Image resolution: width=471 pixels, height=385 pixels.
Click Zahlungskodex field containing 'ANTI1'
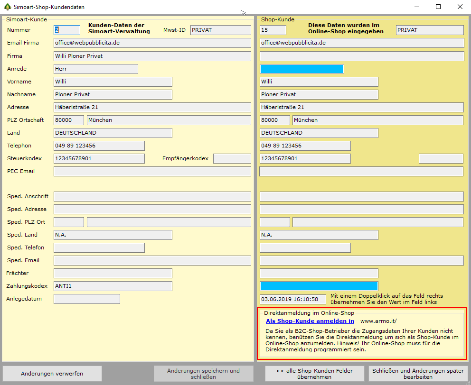pos(113,286)
